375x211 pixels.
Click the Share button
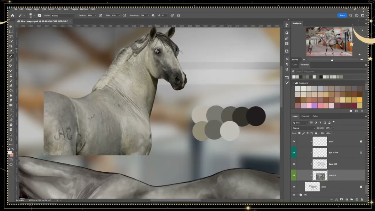[x=342, y=15]
